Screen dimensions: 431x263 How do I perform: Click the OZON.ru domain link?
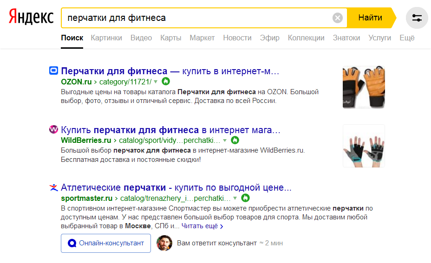(x=76, y=82)
